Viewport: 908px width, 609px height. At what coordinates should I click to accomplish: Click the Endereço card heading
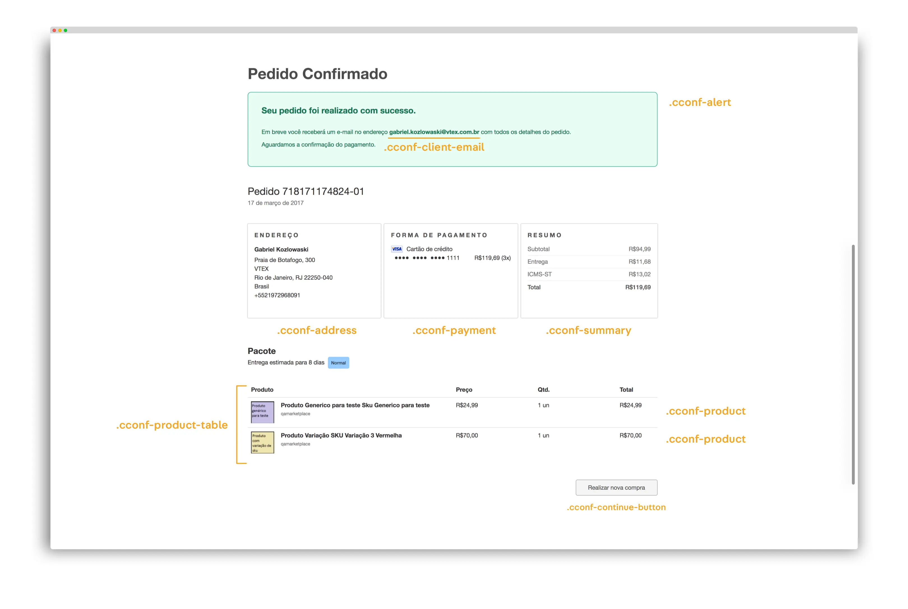pyautogui.click(x=276, y=235)
